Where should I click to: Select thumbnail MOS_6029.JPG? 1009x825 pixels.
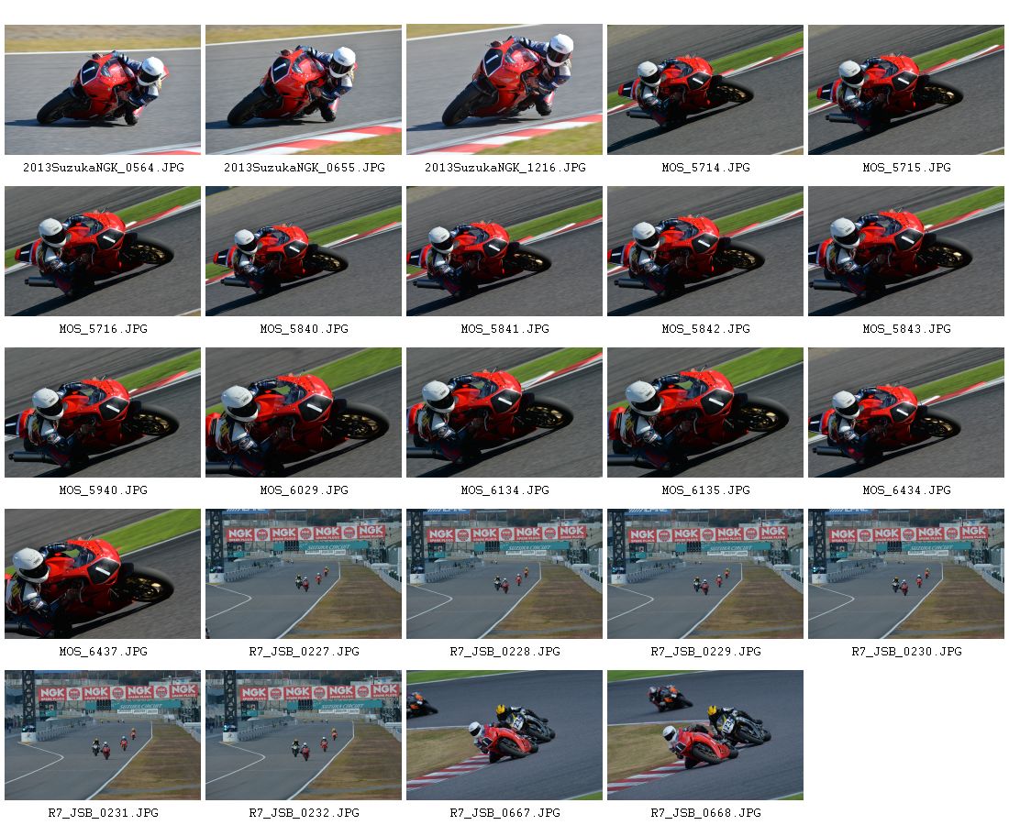[304, 412]
